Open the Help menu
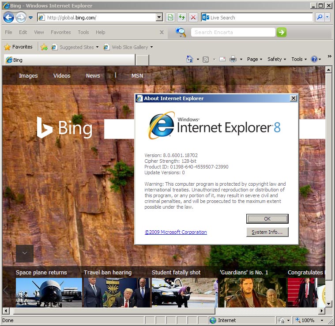The width and height of the screenshot is (335, 326). (101, 32)
